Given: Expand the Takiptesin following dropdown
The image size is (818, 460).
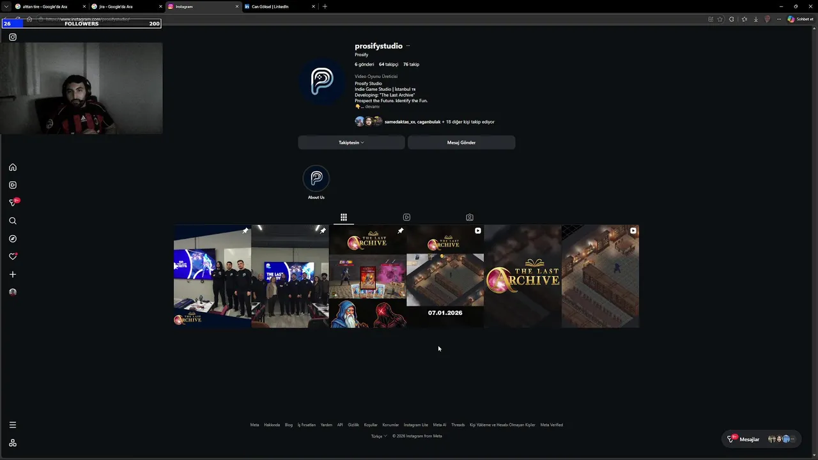Looking at the screenshot, I should 351,142.
